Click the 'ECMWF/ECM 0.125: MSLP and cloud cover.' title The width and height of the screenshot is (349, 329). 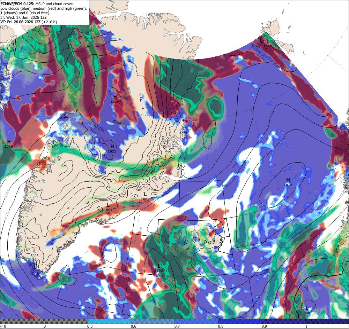click(x=37, y=4)
